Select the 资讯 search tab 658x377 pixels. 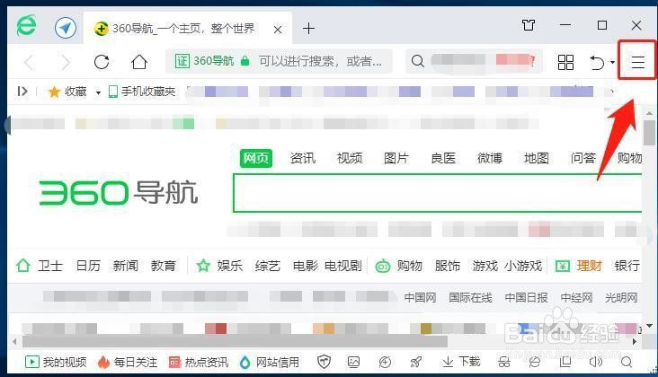[x=303, y=158]
